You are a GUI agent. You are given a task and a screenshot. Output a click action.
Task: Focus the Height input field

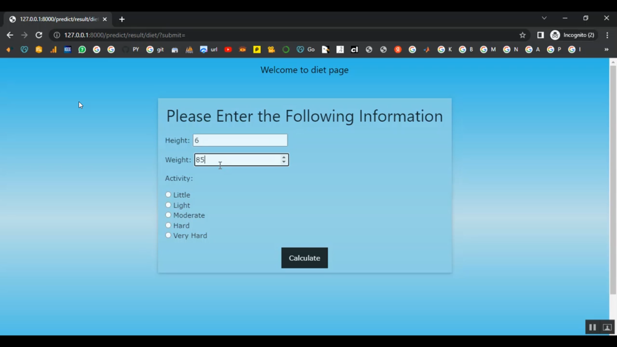pyautogui.click(x=240, y=140)
